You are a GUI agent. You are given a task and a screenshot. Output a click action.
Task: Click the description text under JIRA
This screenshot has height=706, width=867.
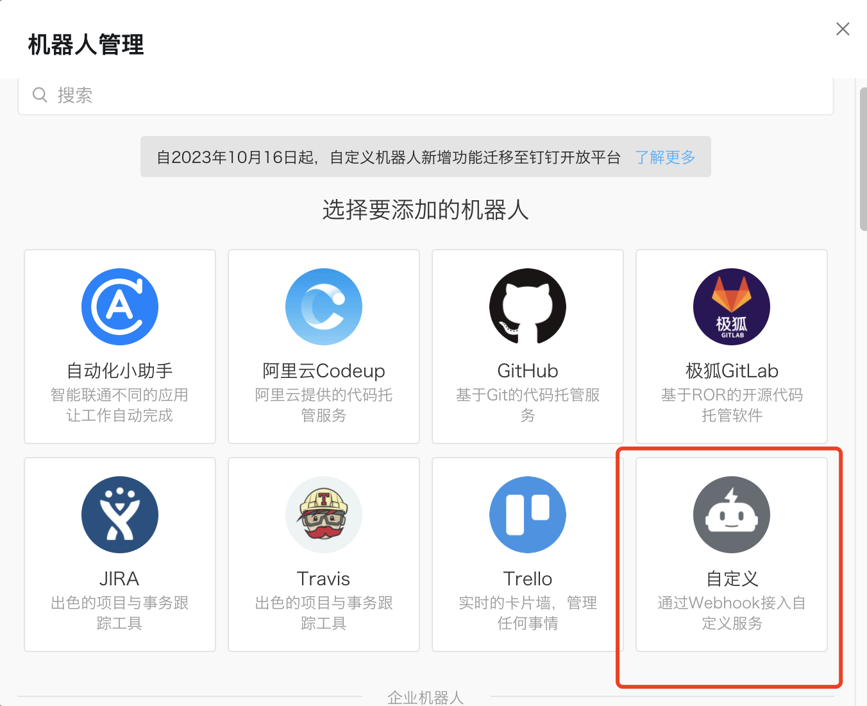[120, 613]
